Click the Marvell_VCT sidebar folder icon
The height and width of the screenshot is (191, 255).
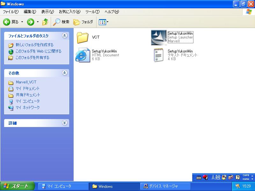tap(11, 83)
